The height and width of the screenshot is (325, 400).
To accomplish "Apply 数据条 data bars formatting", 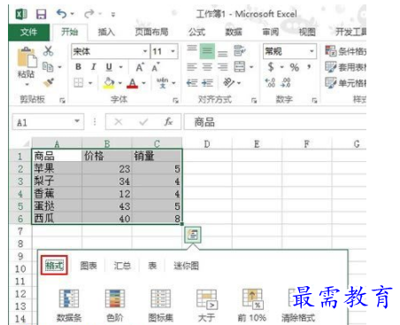I will pos(69,306).
